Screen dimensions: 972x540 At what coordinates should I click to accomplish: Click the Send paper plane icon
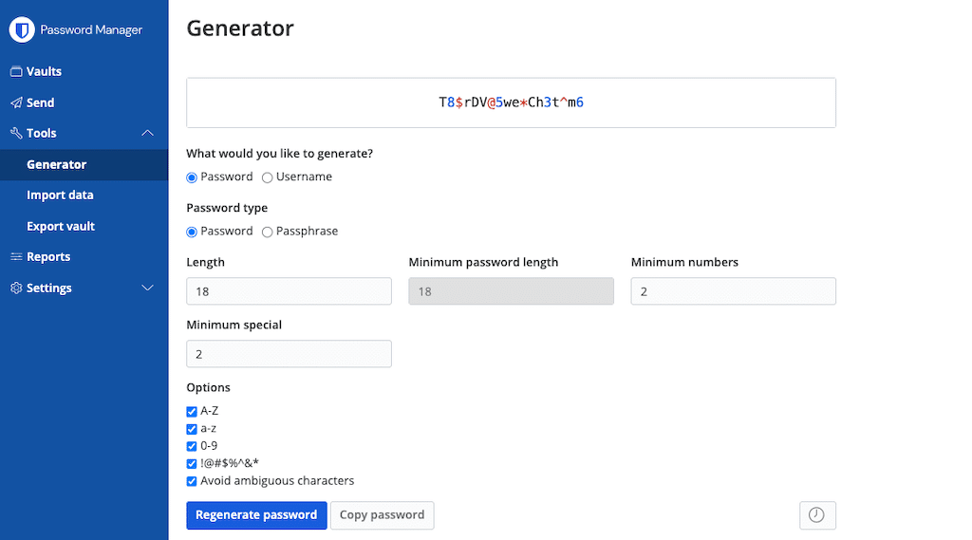point(16,102)
